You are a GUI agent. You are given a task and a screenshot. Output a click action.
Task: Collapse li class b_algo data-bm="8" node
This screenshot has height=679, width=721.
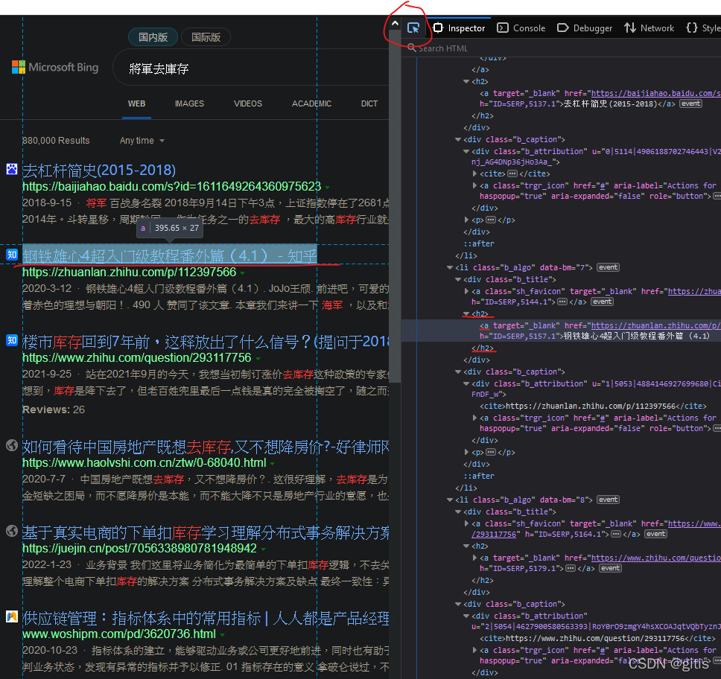click(450, 500)
